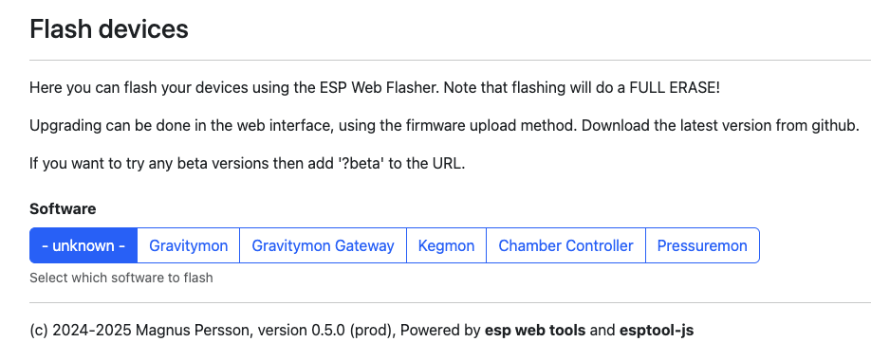Choose Gravitymon as software to flash
The image size is (871, 360).
point(188,245)
